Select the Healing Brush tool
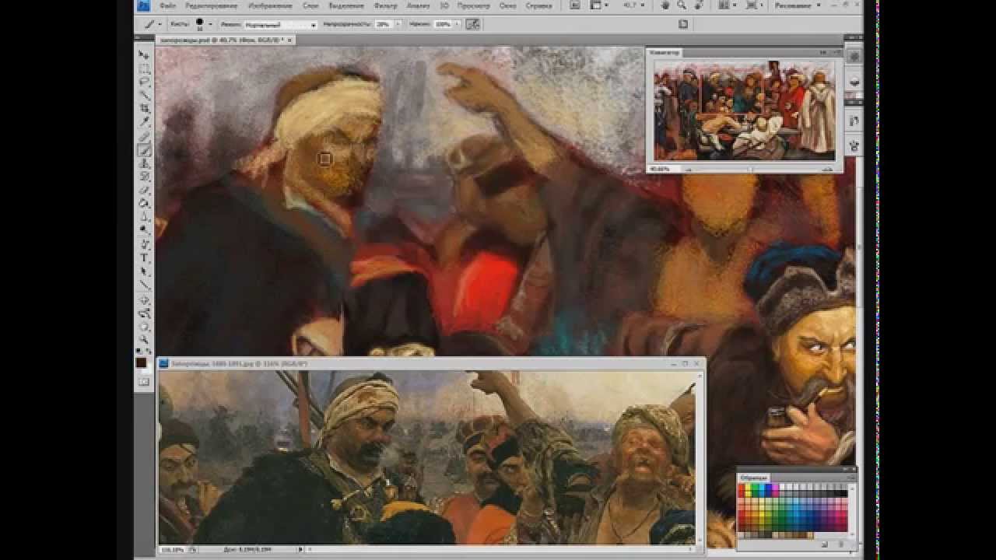Image resolution: width=996 pixels, height=560 pixels. tap(144, 136)
